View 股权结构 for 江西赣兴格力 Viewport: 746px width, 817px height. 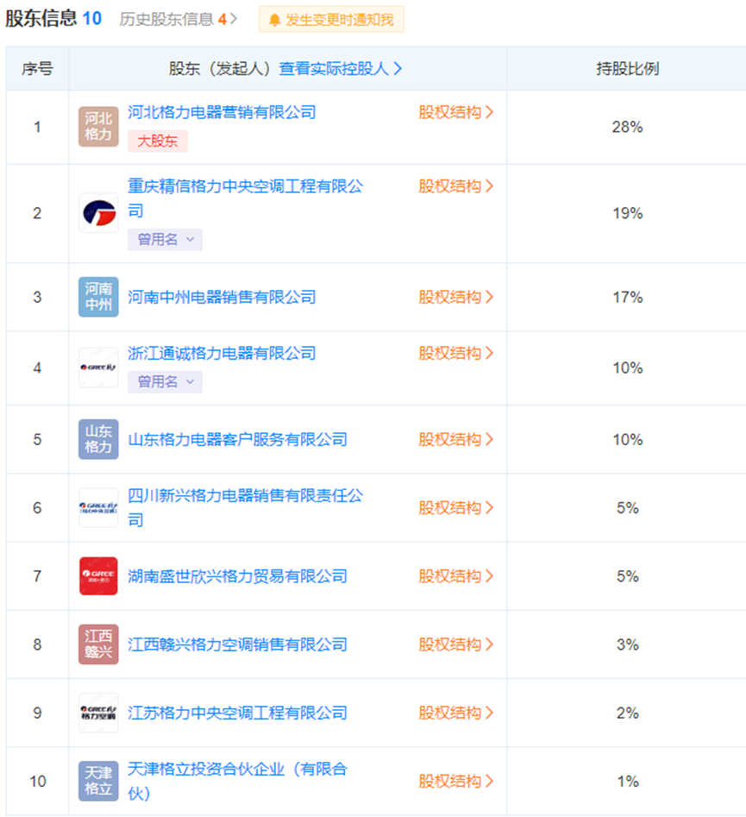tap(456, 644)
